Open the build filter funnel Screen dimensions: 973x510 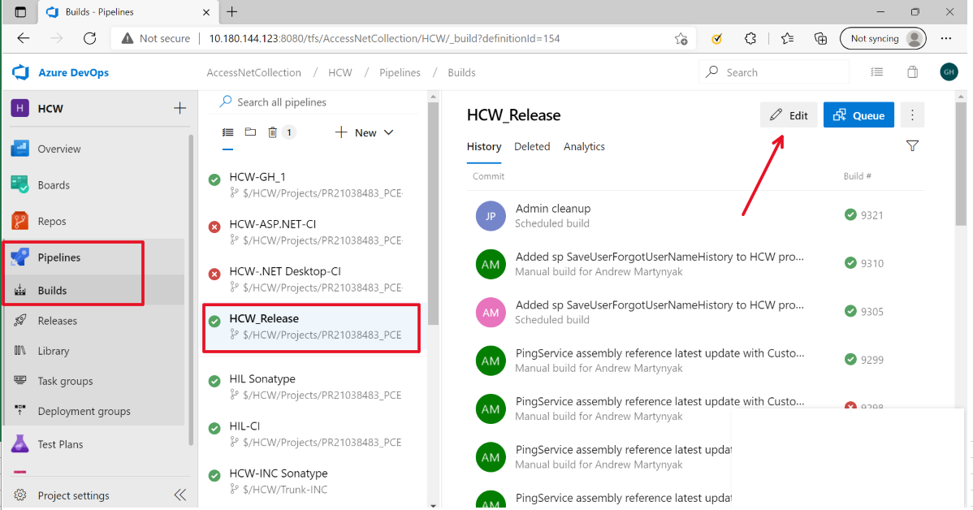pyautogui.click(x=912, y=146)
